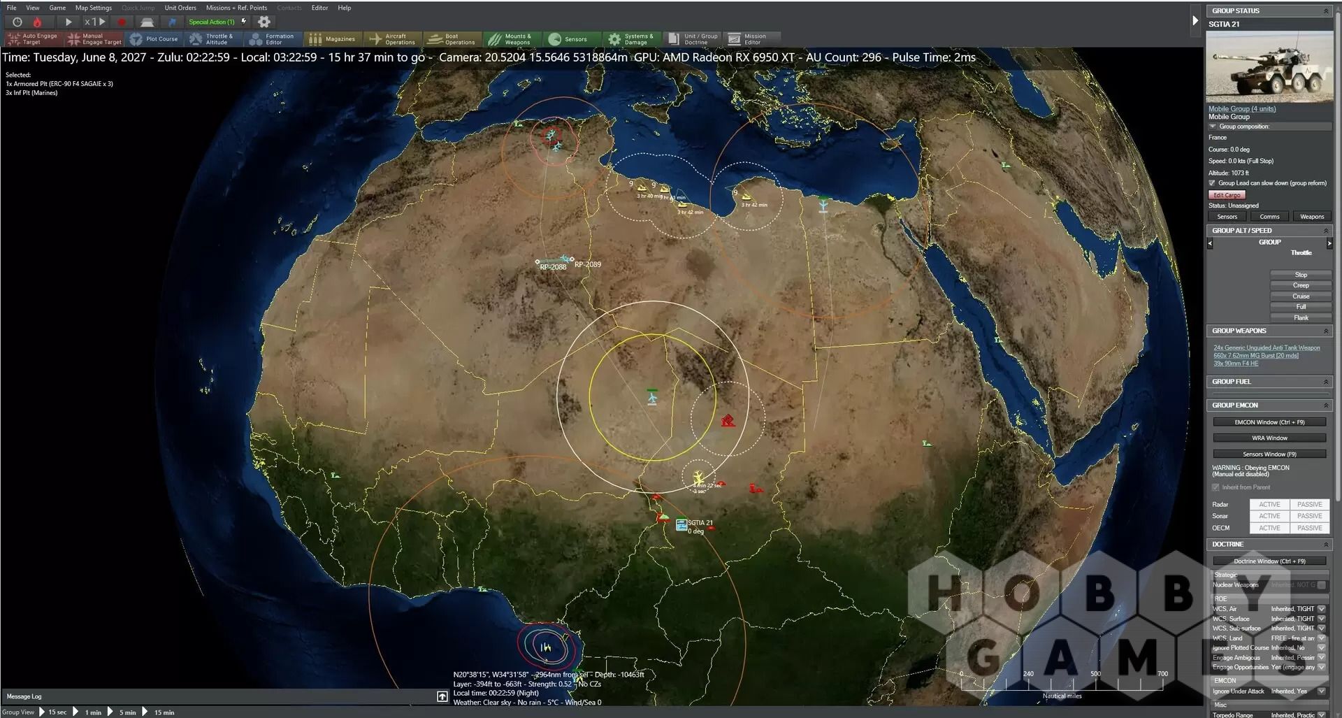The height and width of the screenshot is (718, 1342).
Task: Set throttle to Flank
Action: click(x=1301, y=318)
